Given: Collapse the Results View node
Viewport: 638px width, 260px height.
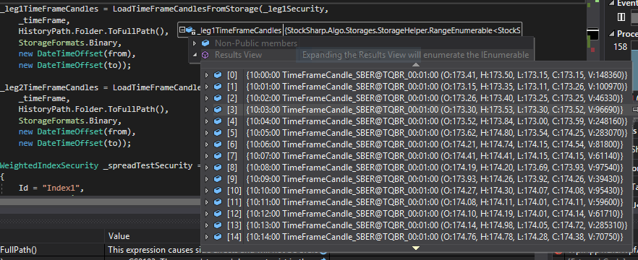Looking at the screenshot, I should 194,55.
